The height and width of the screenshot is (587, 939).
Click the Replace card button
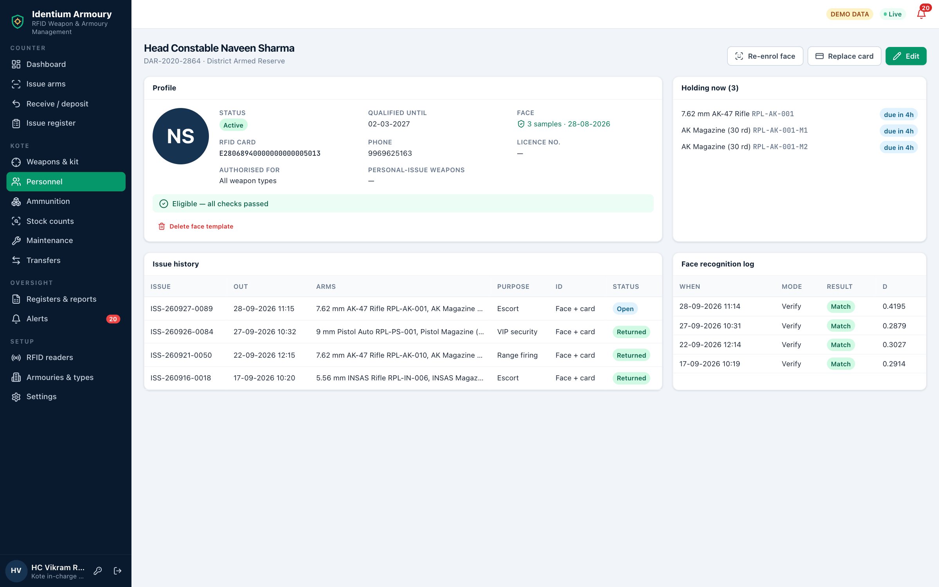(x=844, y=56)
